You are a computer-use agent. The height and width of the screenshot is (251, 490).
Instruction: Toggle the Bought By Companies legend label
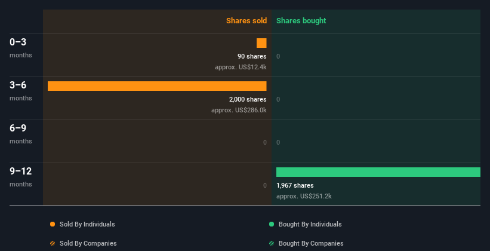[x=311, y=243]
